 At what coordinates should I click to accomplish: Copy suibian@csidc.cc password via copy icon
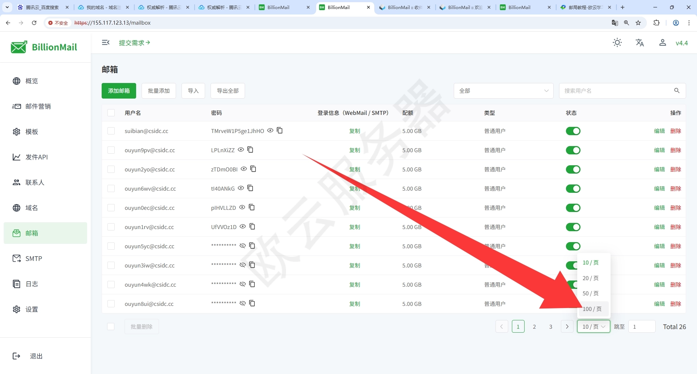tap(280, 130)
